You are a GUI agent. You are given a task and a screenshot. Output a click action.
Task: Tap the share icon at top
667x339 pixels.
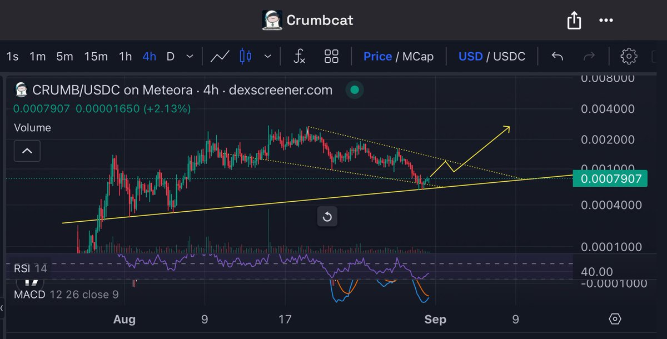coord(574,21)
